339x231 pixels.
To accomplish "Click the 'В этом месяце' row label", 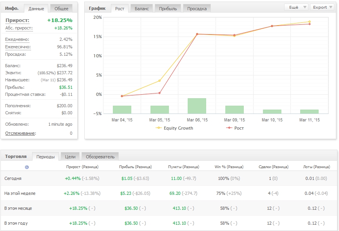I will pyautogui.click(x=18, y=208).
